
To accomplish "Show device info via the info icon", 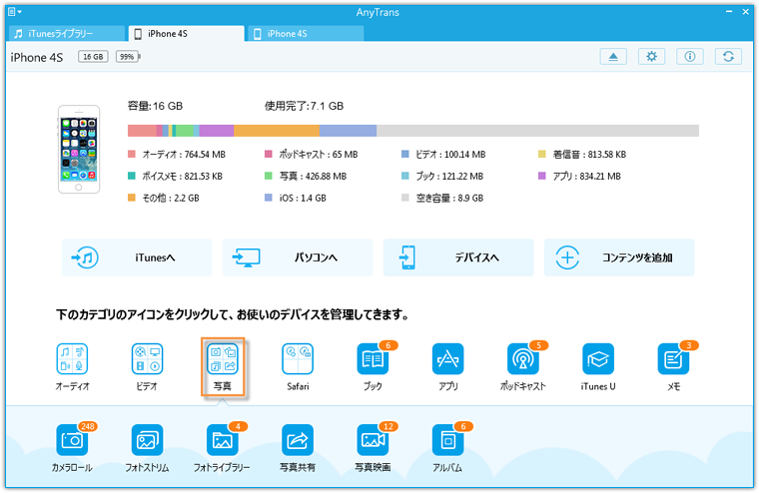I will 690,57.
